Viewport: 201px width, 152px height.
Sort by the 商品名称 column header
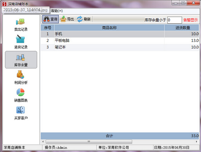pyautogui.click(x=109, y=28)
